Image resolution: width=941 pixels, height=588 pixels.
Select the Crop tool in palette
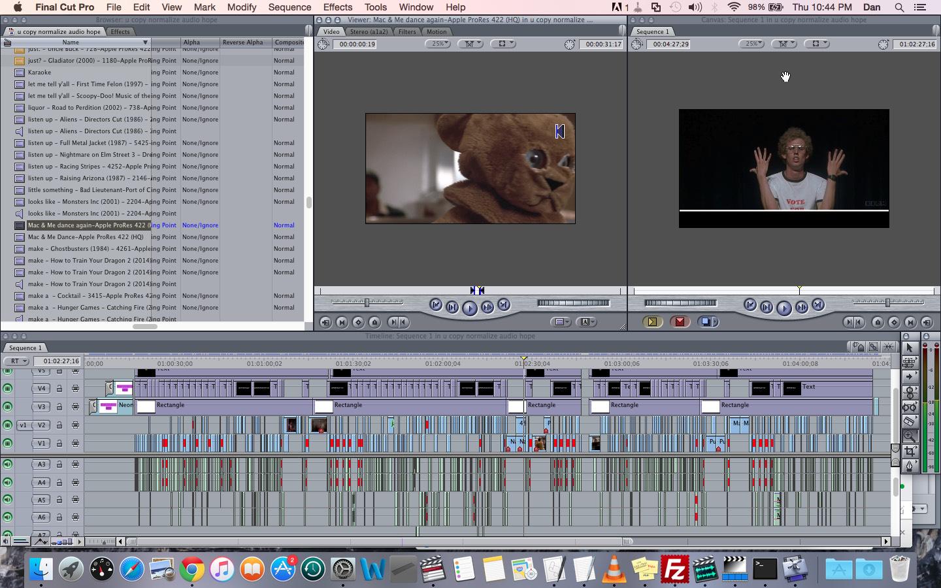click(x=909, y=451)
